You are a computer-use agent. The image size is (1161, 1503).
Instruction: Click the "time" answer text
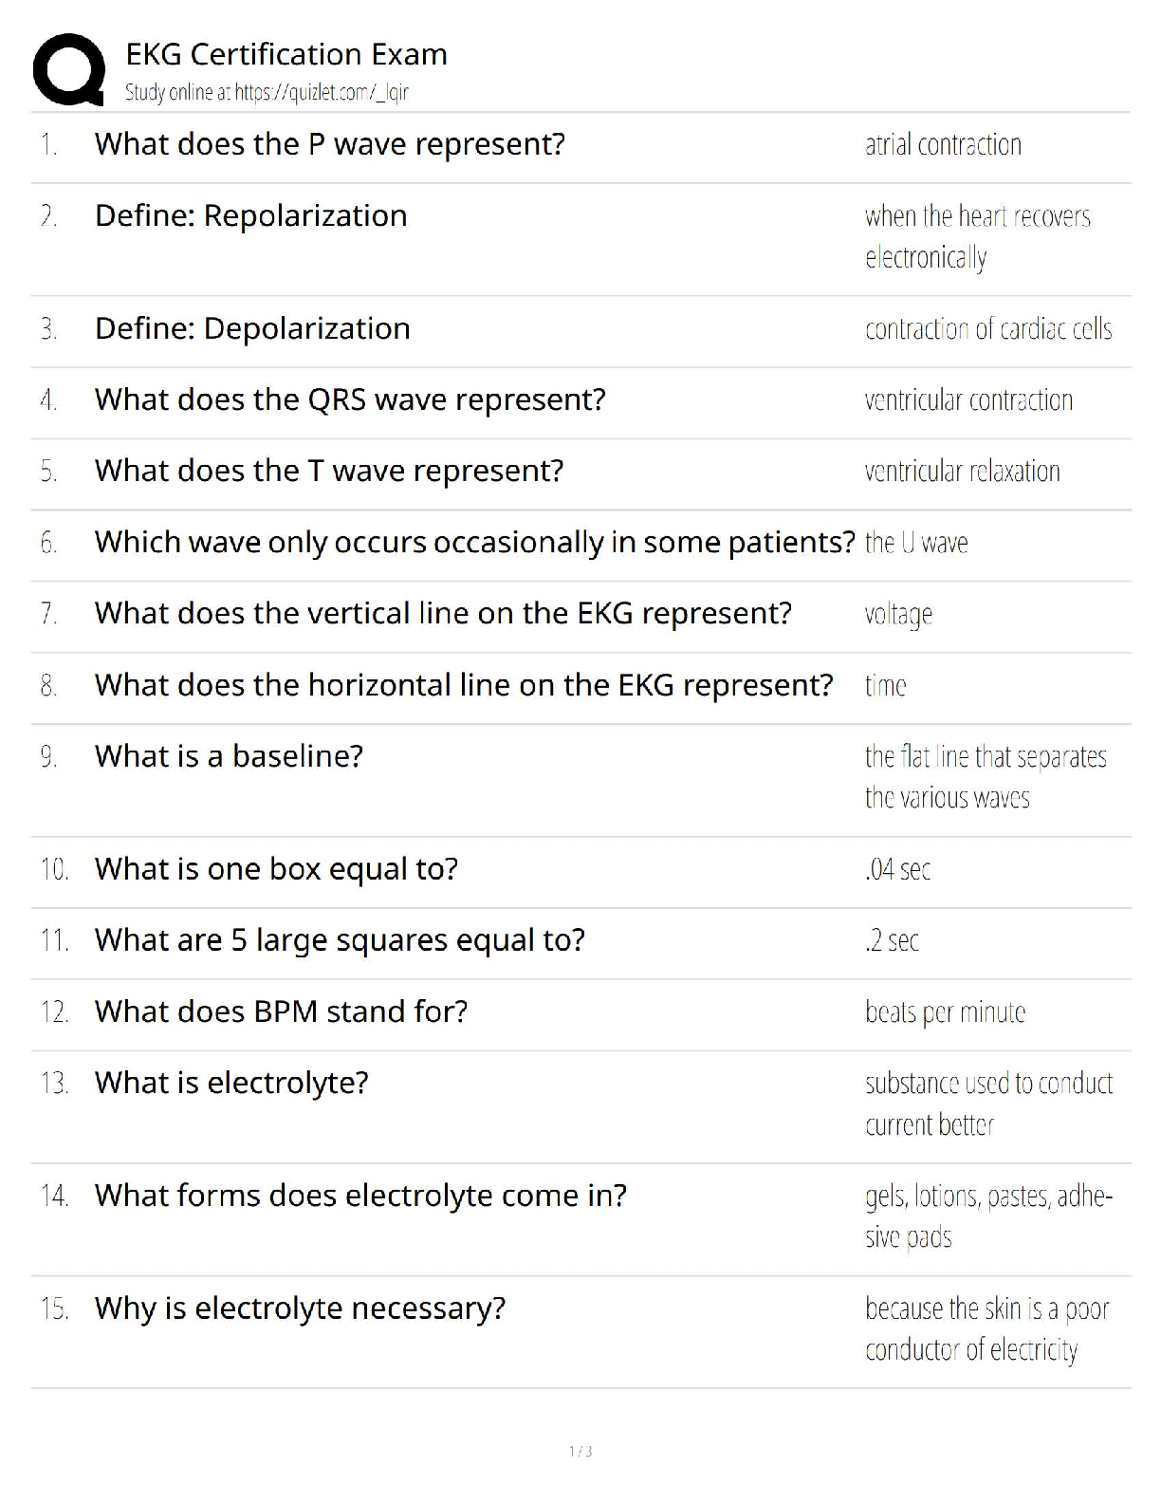tap(885, 685)
